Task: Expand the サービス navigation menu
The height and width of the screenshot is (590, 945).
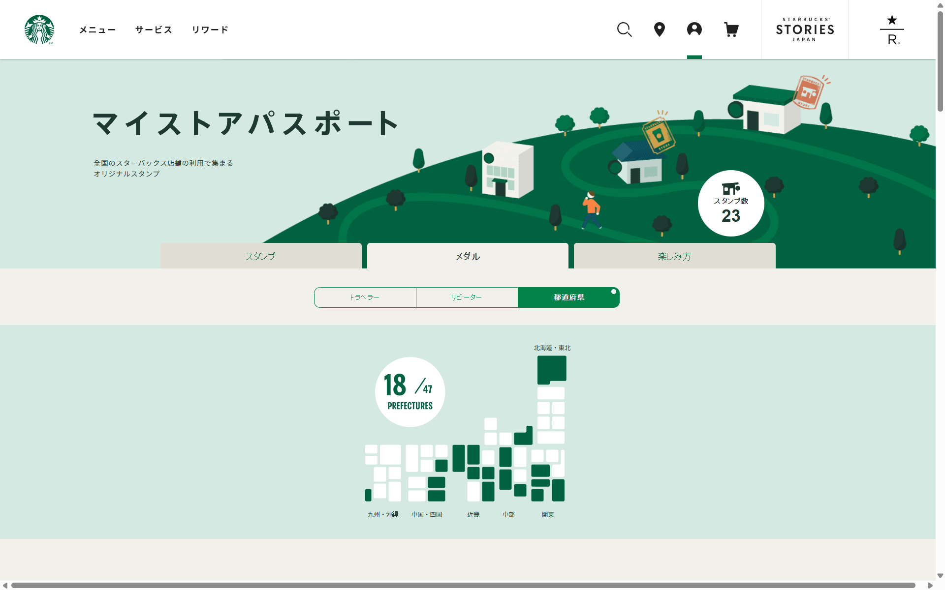Action: (154, 29)
